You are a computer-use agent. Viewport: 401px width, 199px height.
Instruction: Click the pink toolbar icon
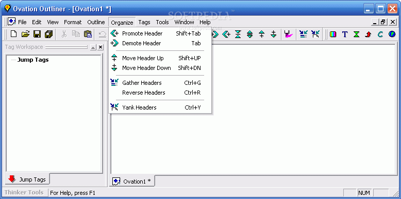289,34
